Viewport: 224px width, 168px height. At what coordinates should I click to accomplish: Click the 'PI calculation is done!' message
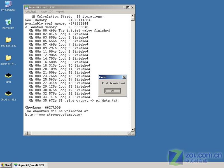click(x=113, y=83)
